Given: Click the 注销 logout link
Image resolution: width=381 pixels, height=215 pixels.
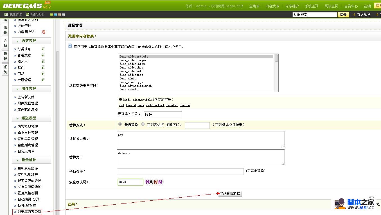Looking at the screenshot, I should [x=367, y=6].
